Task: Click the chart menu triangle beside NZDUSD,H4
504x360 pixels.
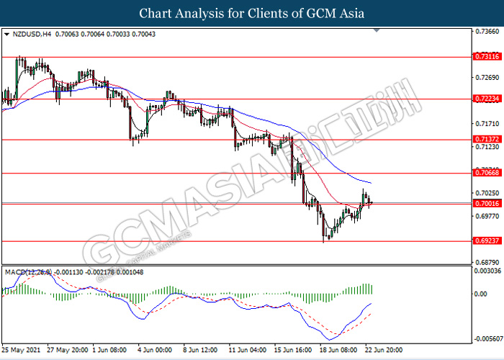Action: click(x=7, y=34)
